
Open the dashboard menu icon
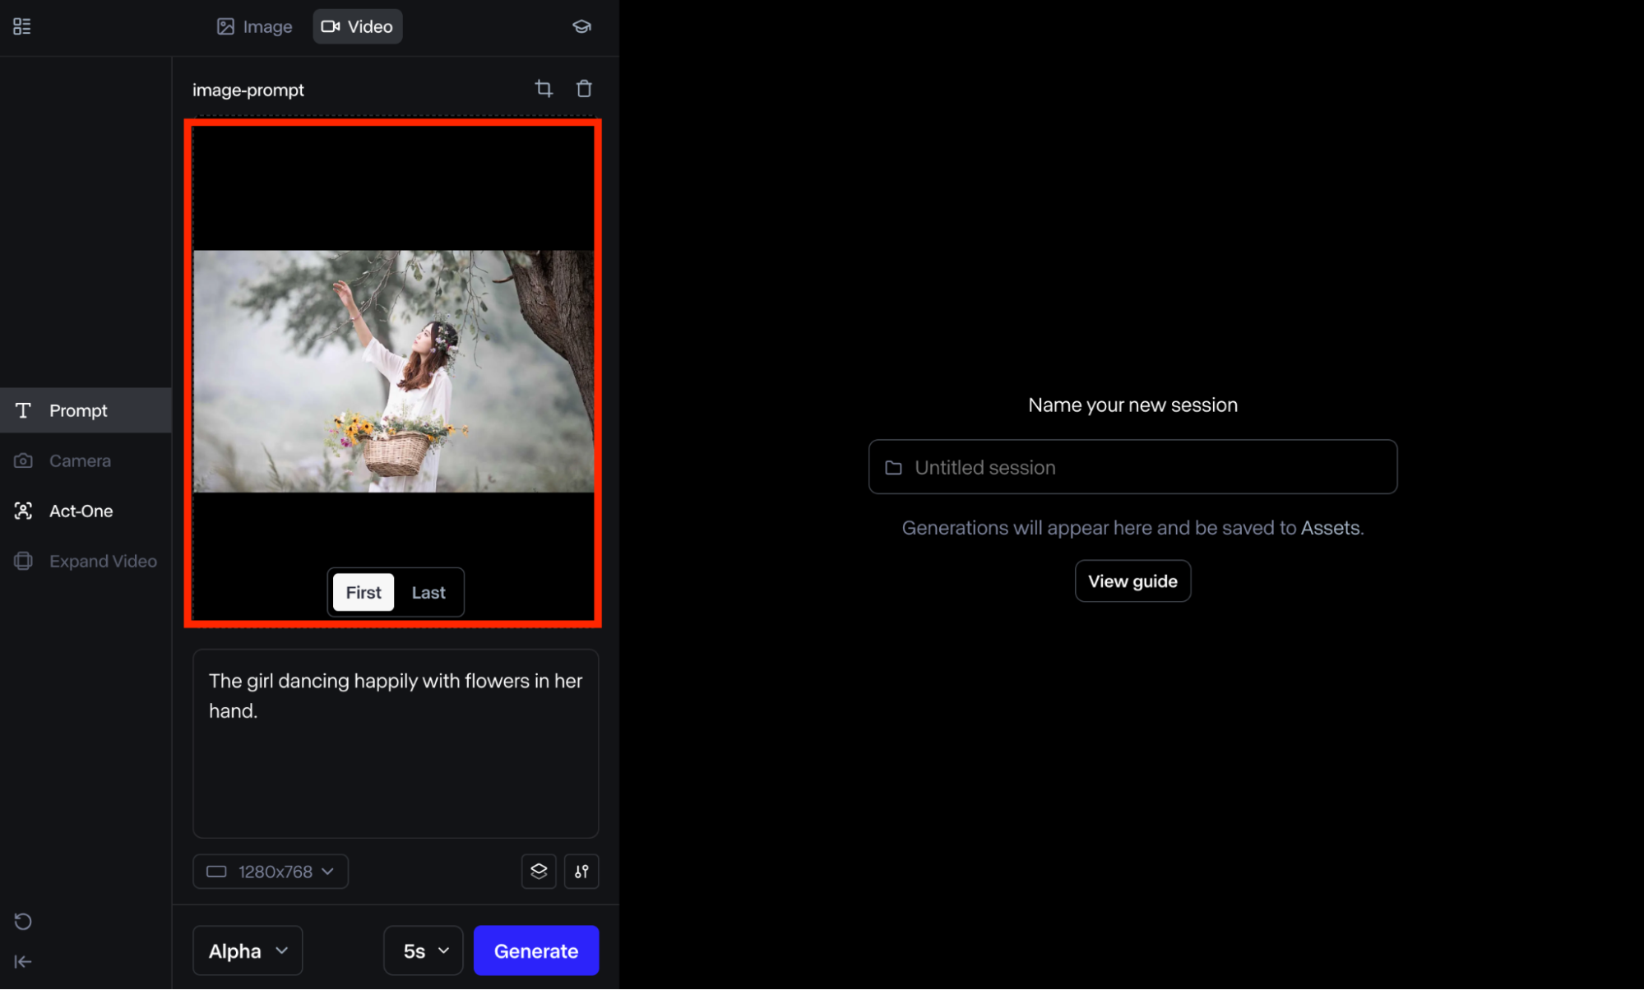pos(22,26)
